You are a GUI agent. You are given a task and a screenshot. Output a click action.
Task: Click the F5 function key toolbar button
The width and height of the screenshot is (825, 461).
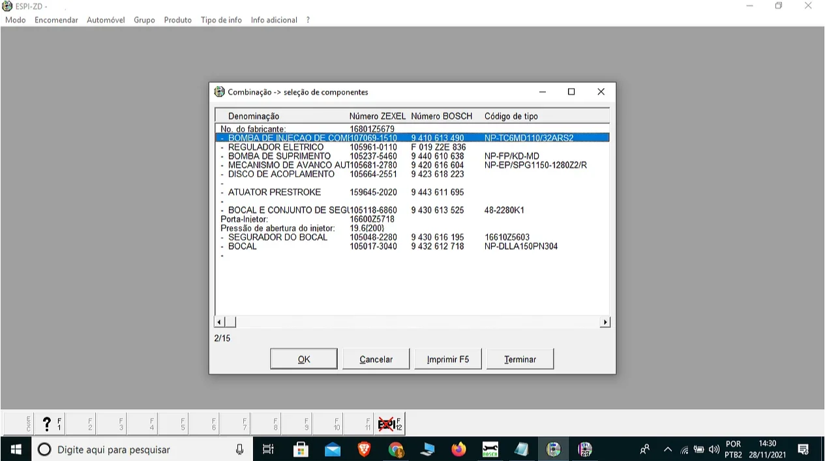click(x=175, y=424)
